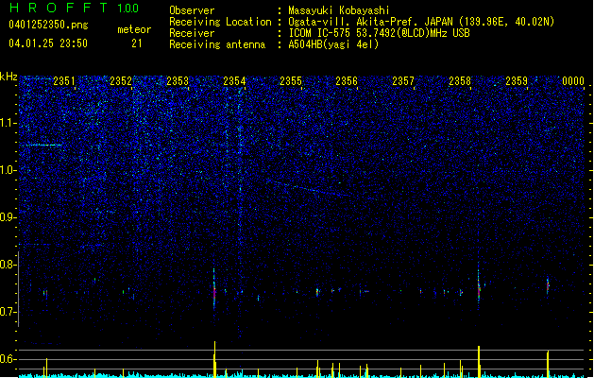Click the 2357 time marker

coord(403,81)
